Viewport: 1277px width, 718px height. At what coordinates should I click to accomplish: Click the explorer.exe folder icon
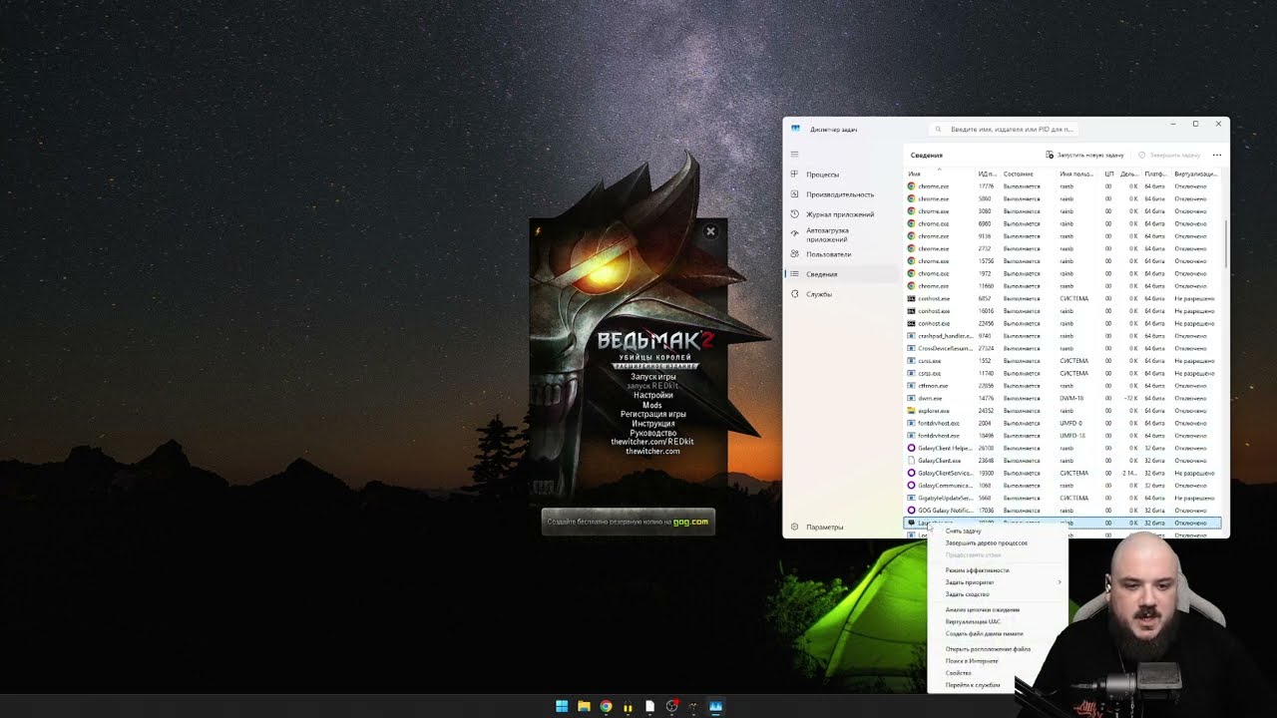point(911,411)
